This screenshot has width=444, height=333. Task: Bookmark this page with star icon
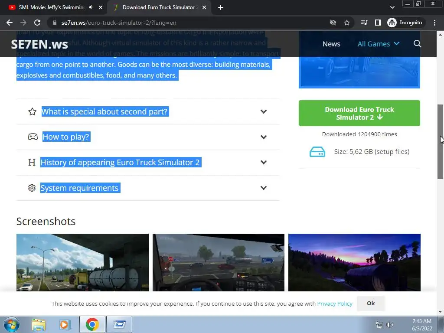347,23
